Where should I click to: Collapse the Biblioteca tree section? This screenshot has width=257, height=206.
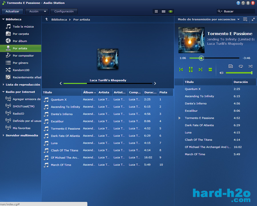3,19
